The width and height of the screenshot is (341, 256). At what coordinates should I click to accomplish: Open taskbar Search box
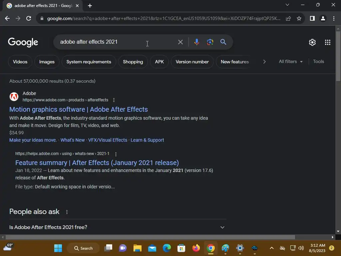point(83,248)
